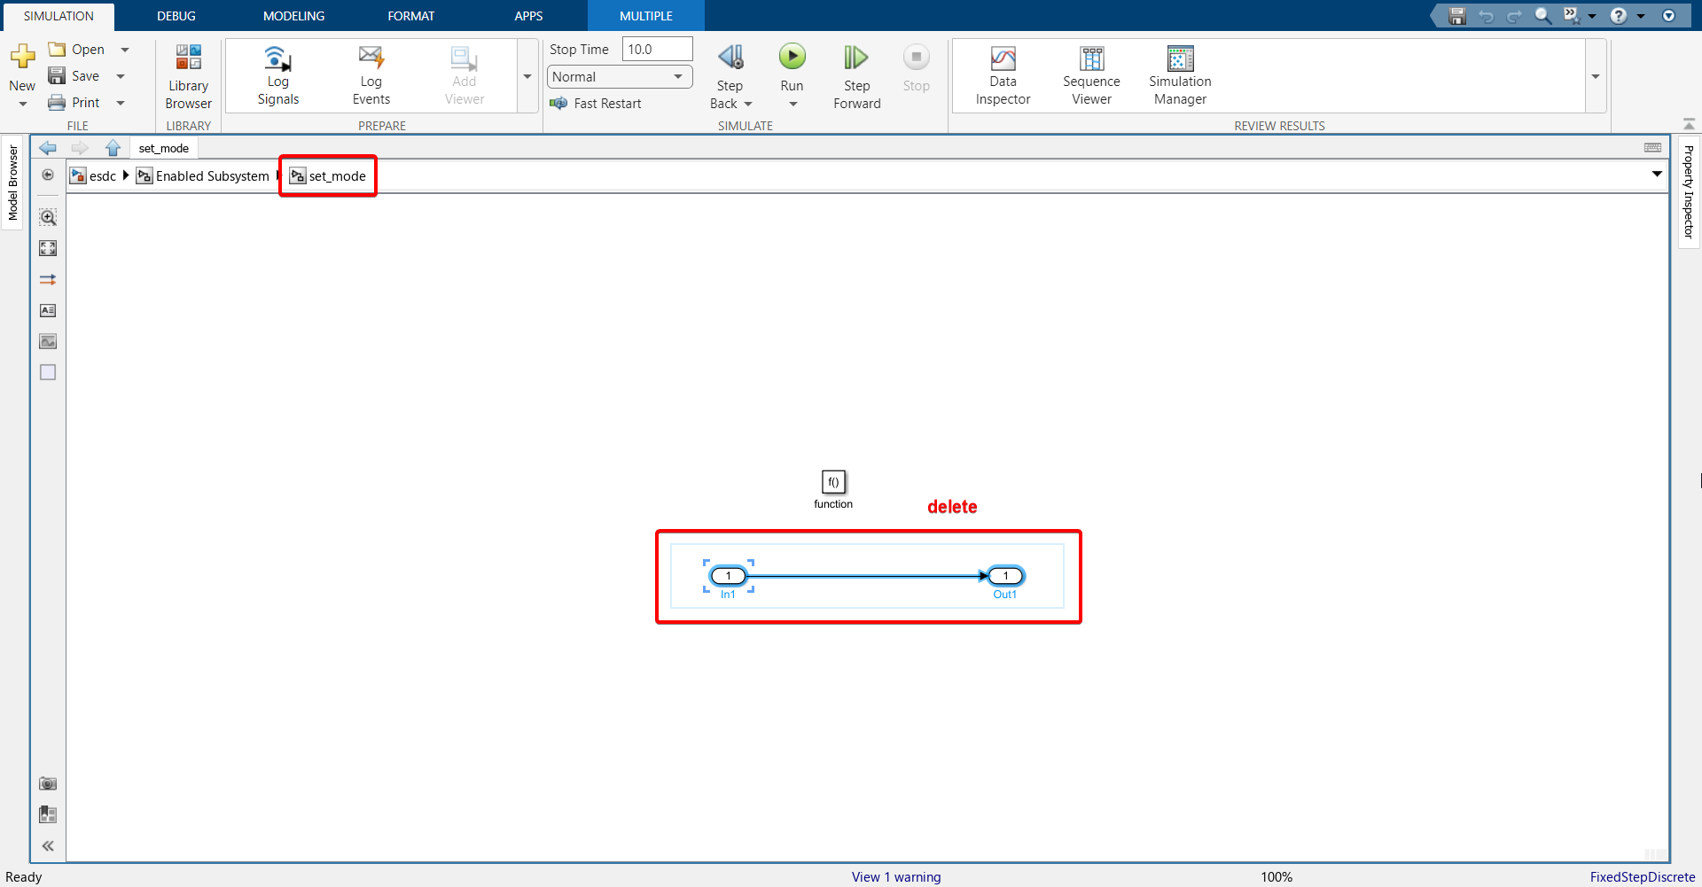
Task: Collapse the toolstrip with top-right arrow
Action: tap(1689, 124)
